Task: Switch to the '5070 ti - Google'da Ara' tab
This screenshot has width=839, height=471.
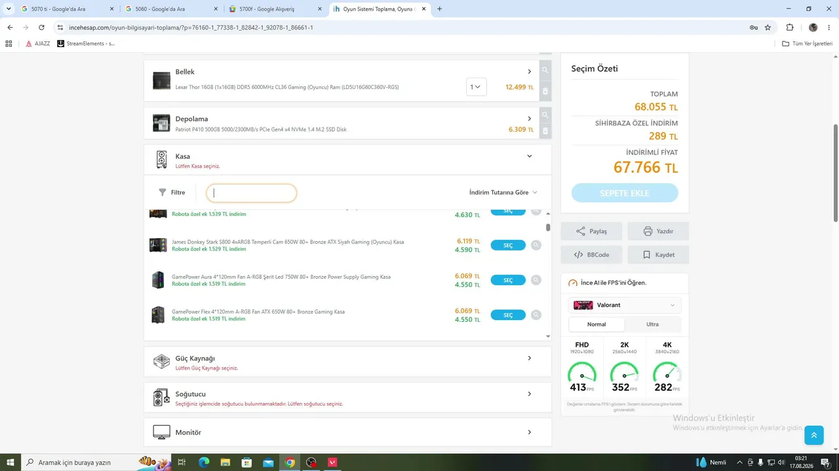Action: 68,9
